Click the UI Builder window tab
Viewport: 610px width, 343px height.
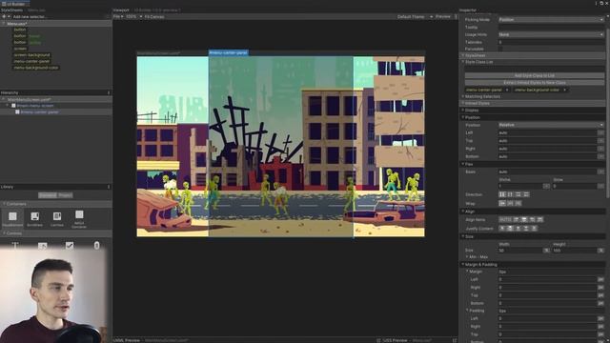(x=15, y=4)
